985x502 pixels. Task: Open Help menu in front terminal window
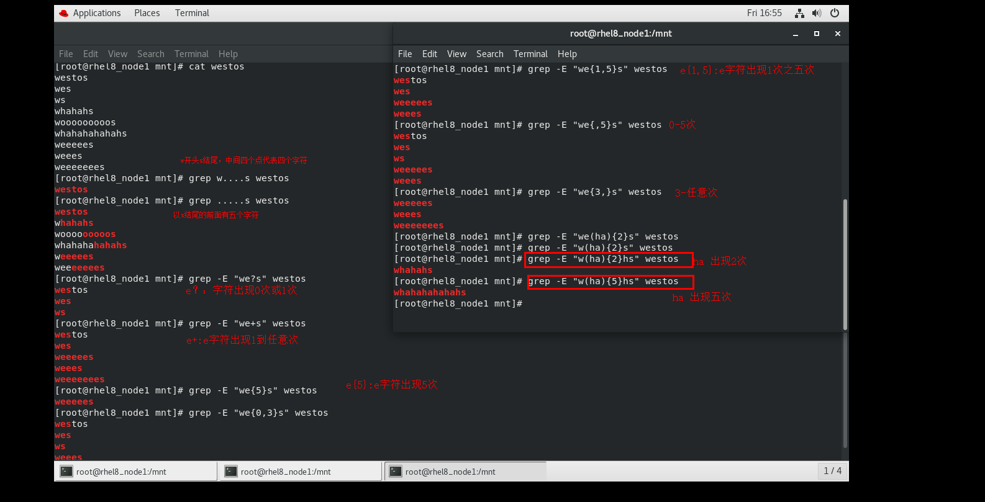(567, 54)
